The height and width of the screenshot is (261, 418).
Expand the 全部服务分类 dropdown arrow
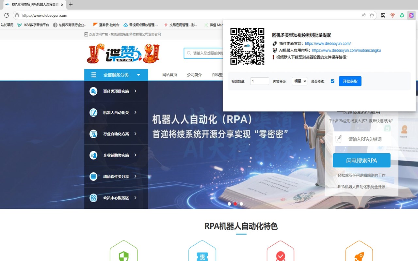coord(138,75)
